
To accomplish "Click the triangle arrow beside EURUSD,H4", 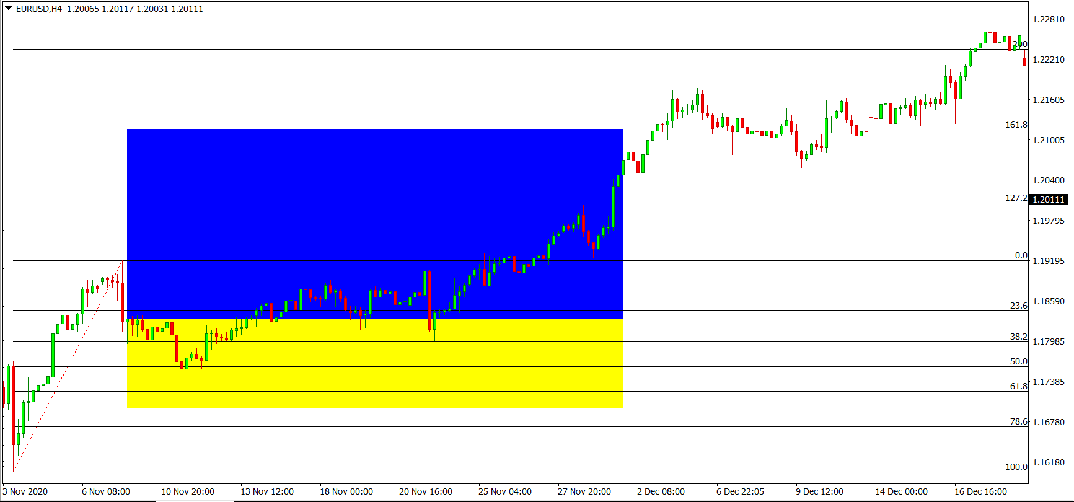I will point(9,9).
